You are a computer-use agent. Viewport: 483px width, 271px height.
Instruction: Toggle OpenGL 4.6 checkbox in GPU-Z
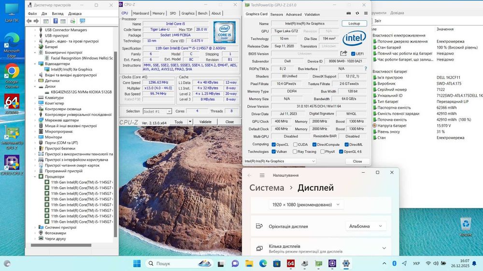341,152
